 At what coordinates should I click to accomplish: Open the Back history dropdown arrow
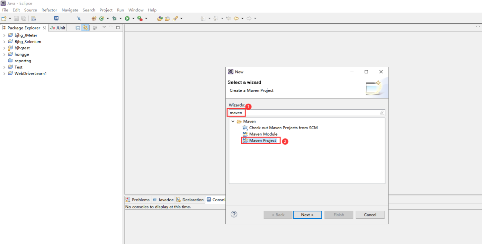[243, 18]
